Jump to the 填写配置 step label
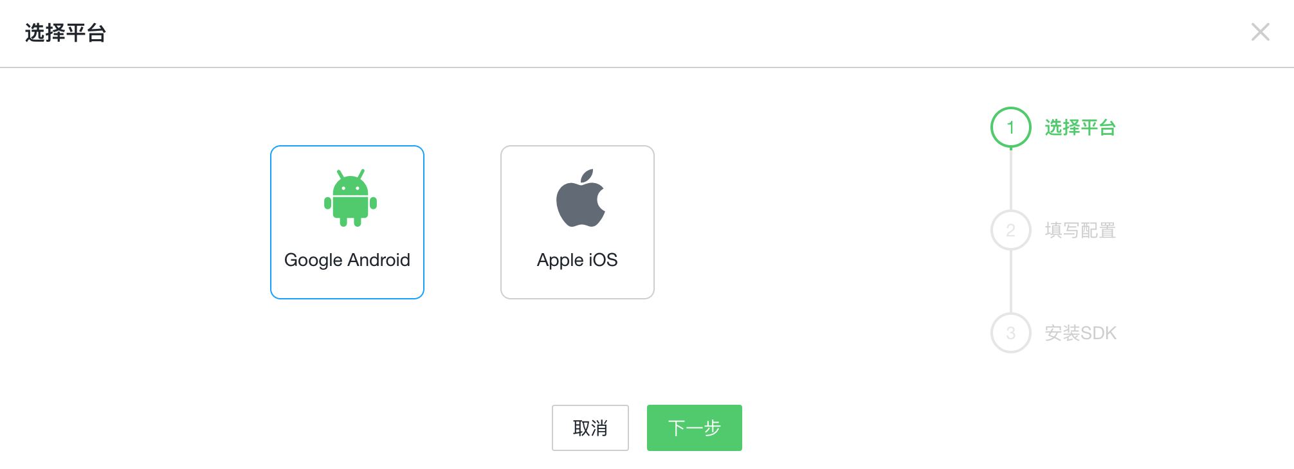Image resolution: width=1294 pixels, height=469 pixels. [1080, 230]
